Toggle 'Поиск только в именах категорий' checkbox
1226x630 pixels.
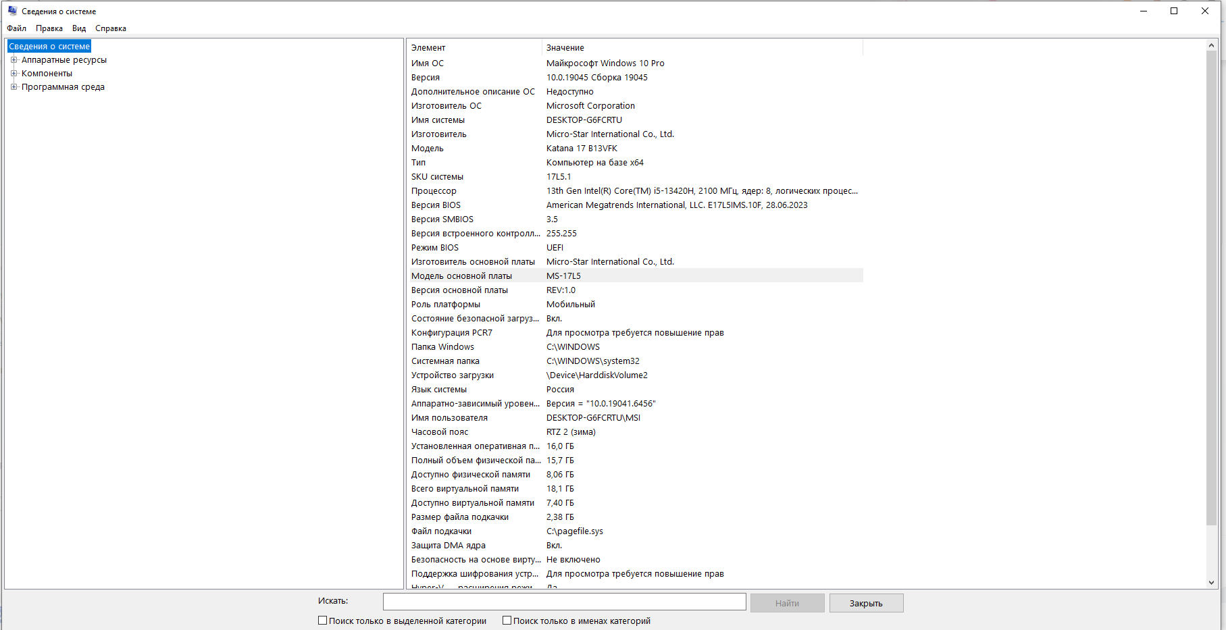pyautogui.click(x=507, y=621)
